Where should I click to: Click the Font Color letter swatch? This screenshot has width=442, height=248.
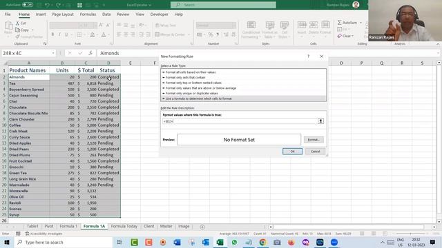104,34
